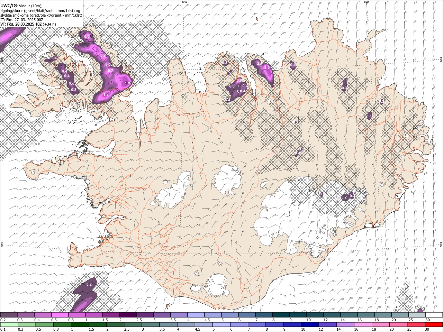Click the "(grænt/blátt/rautt - mm/1klst)" text

click(x=50, y=11)
